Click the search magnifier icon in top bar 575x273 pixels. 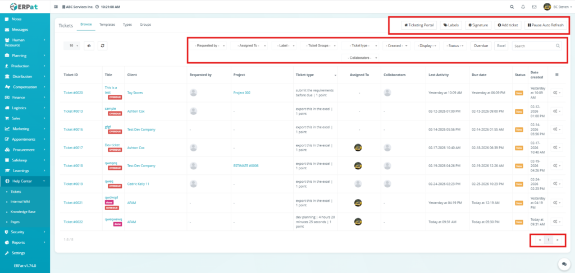(x=512, y=7)
